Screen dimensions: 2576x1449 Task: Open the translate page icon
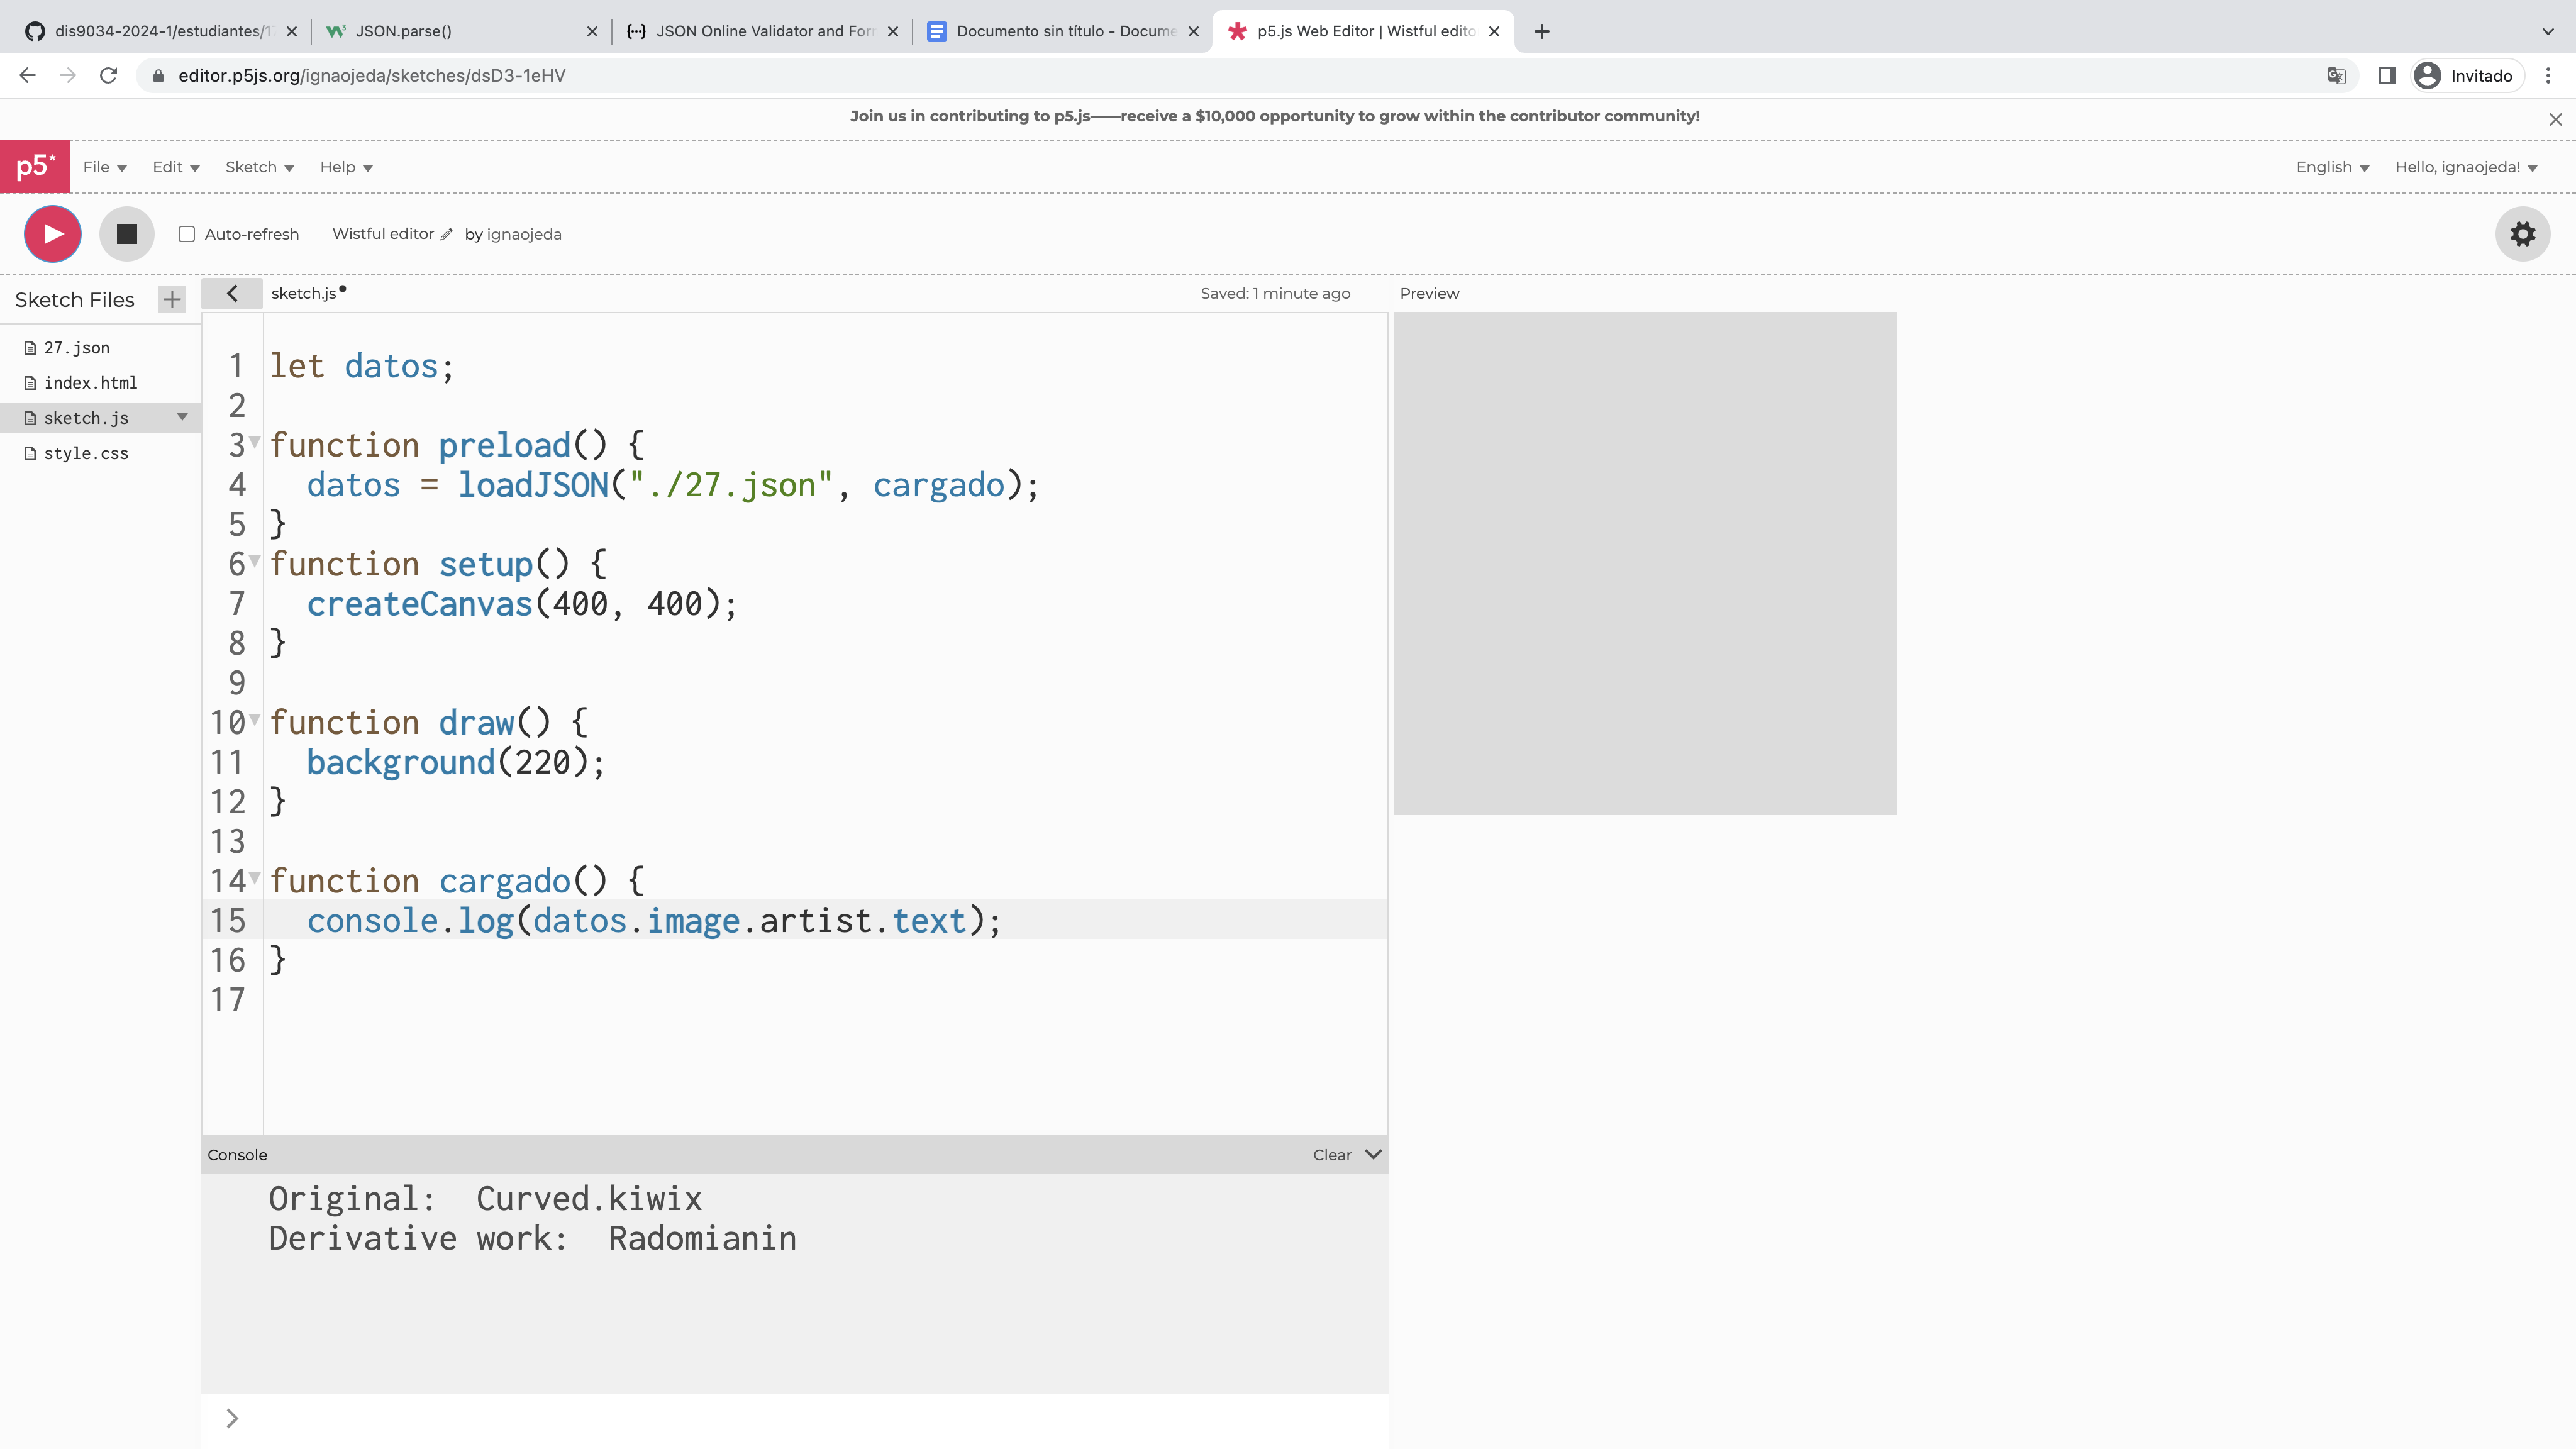2336,75
